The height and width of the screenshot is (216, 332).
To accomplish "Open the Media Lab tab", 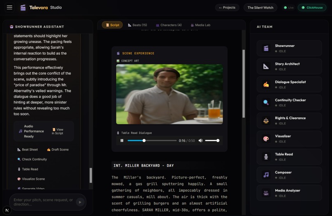I will tap(200, 25).
